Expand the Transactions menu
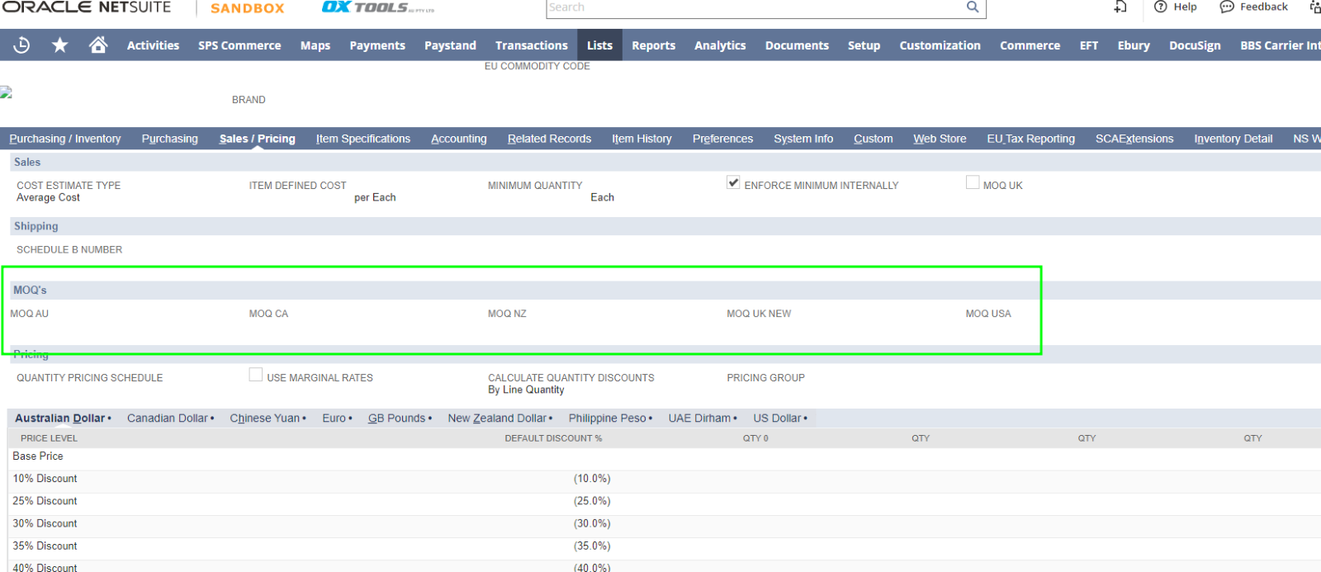This screenshot has width=1321, height=572. pos(531,45)
